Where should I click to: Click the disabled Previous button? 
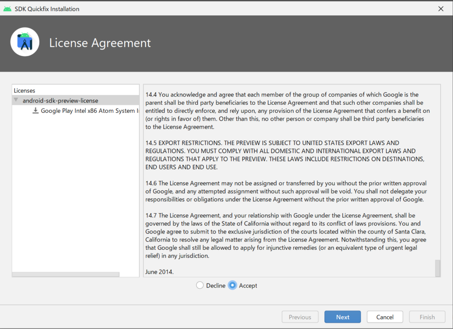point(300,317)
